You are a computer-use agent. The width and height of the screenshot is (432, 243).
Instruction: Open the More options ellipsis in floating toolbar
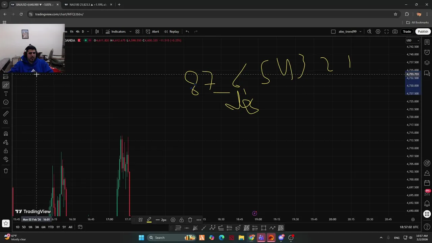(x=199, y=220)
